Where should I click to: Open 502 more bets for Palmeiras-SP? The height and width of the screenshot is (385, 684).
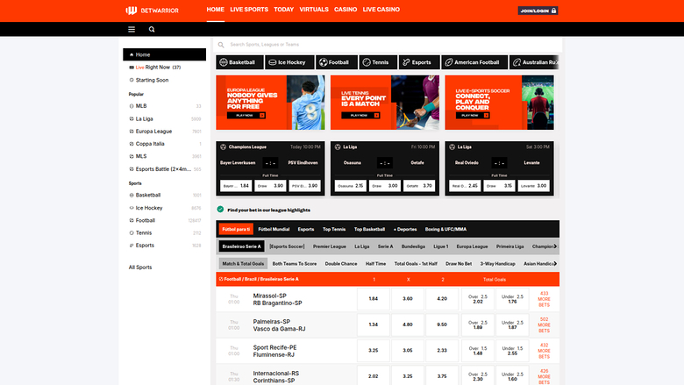point(544,324)
